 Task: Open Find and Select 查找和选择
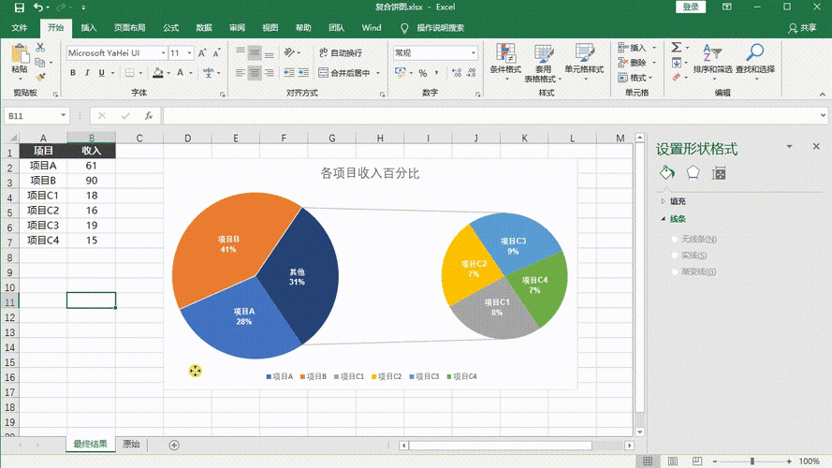coord(755,62)
